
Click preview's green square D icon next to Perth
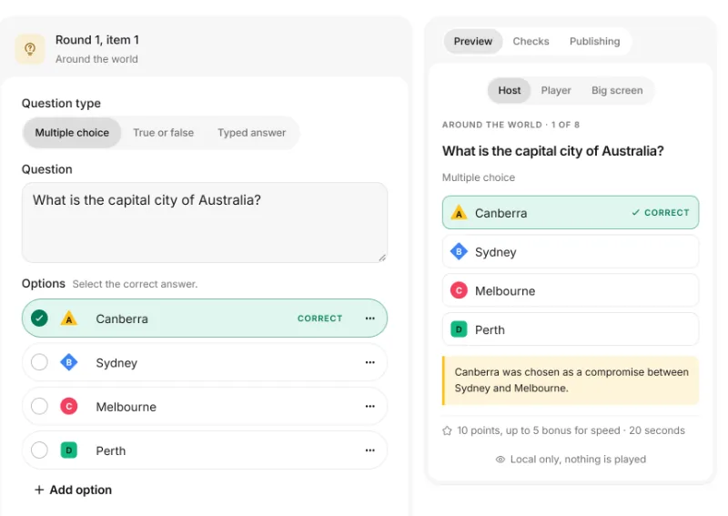pos(459,329)
